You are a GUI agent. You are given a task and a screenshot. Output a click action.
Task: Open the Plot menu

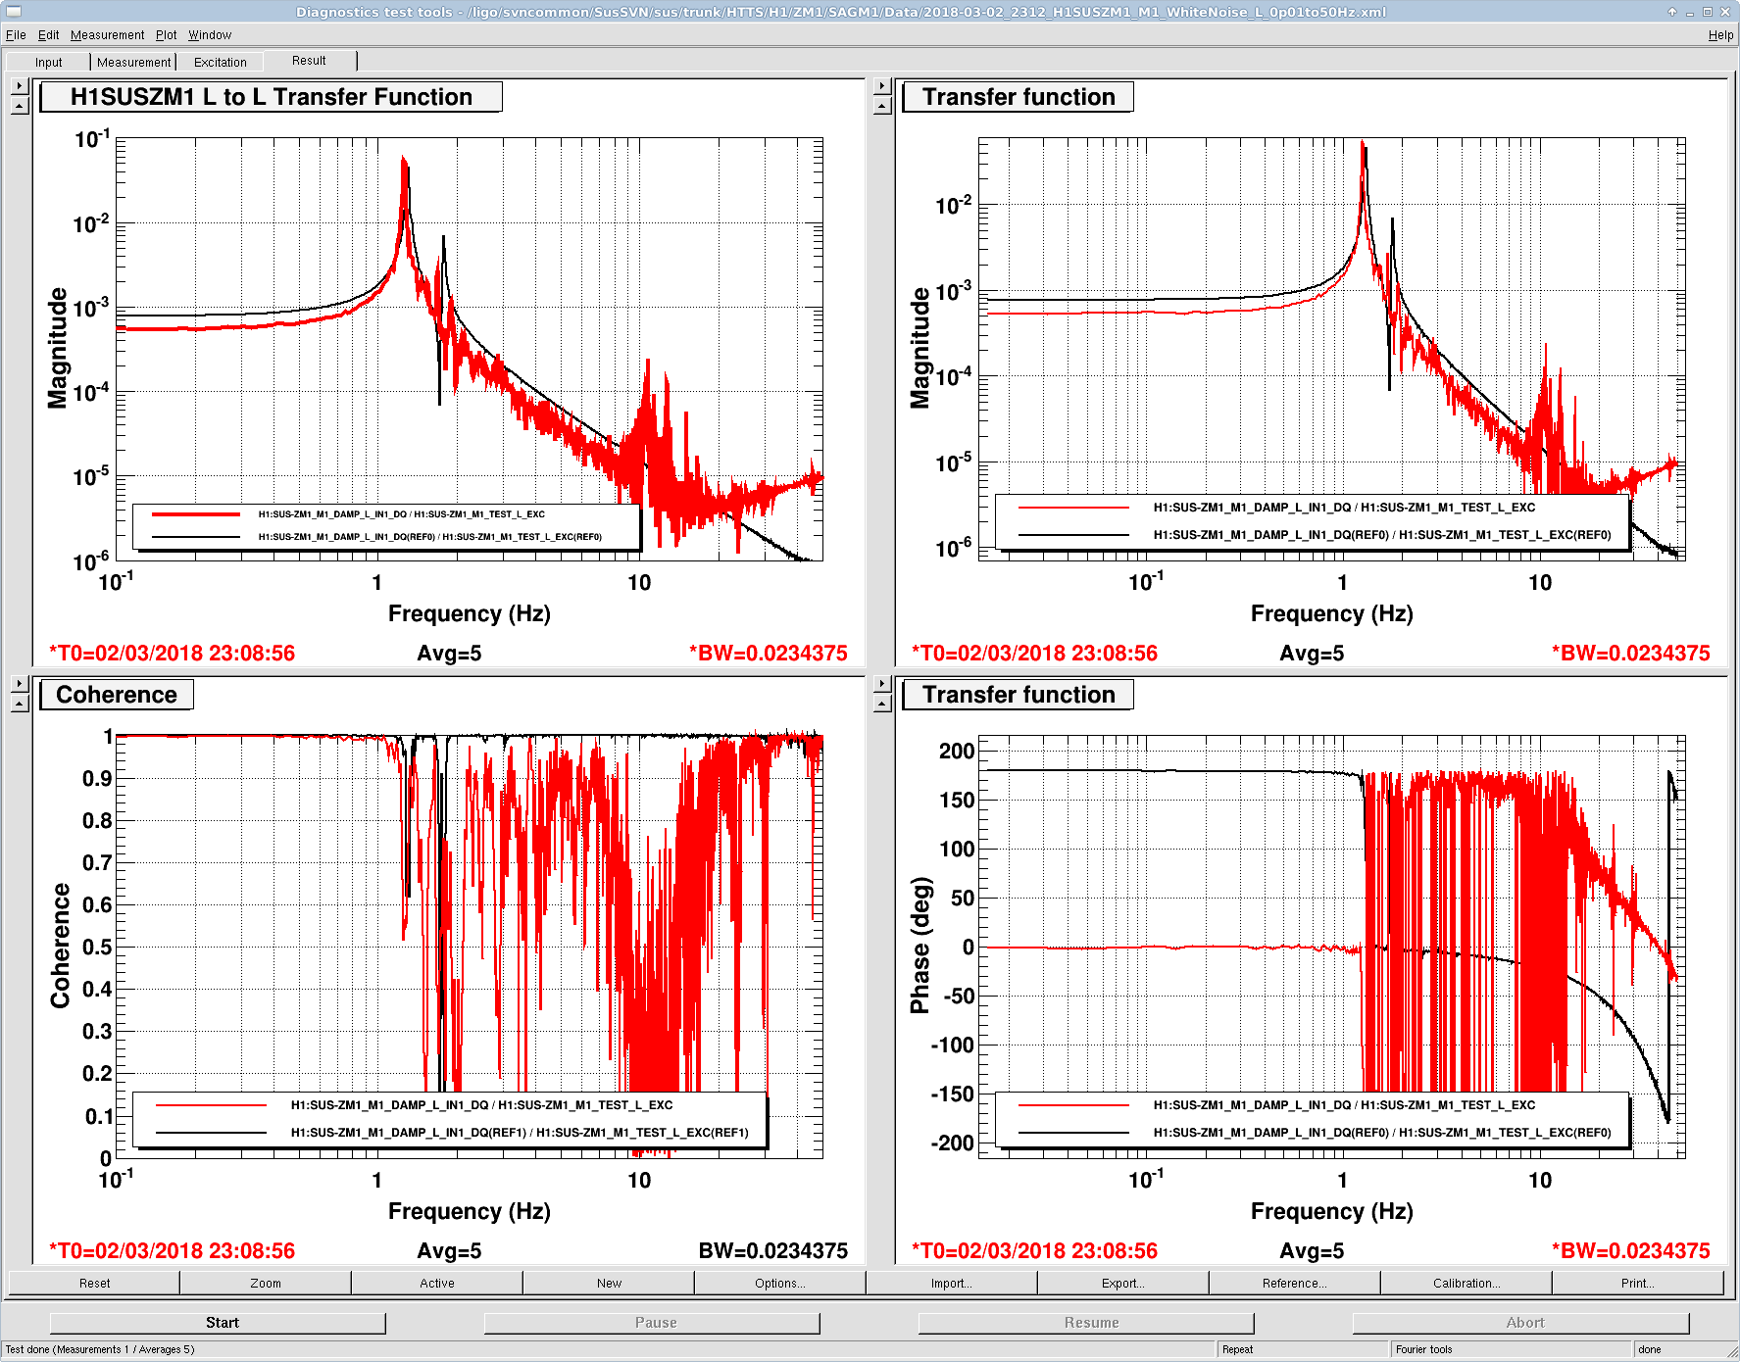(x=167, y=35)
